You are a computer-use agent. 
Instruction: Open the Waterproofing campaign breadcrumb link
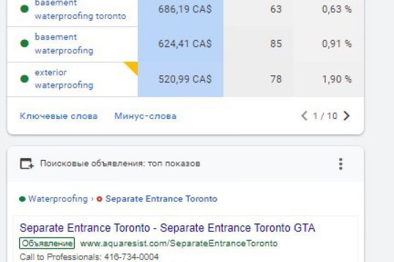(x=57, y=199)
